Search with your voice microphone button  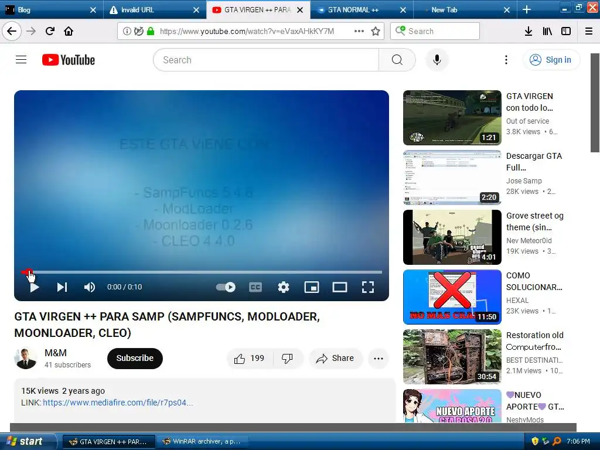(x=437, y=60)
